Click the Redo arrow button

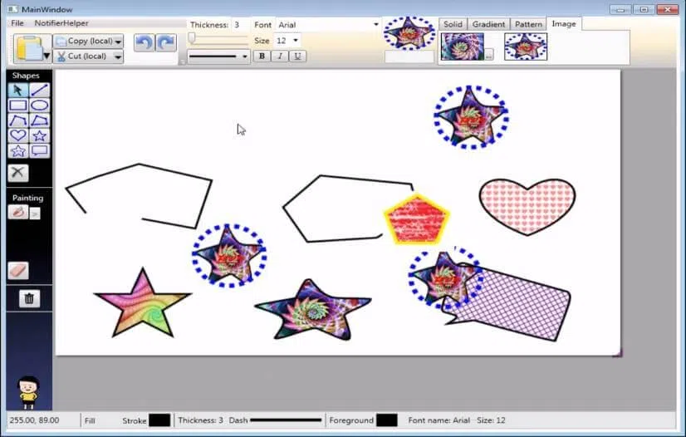166,43
